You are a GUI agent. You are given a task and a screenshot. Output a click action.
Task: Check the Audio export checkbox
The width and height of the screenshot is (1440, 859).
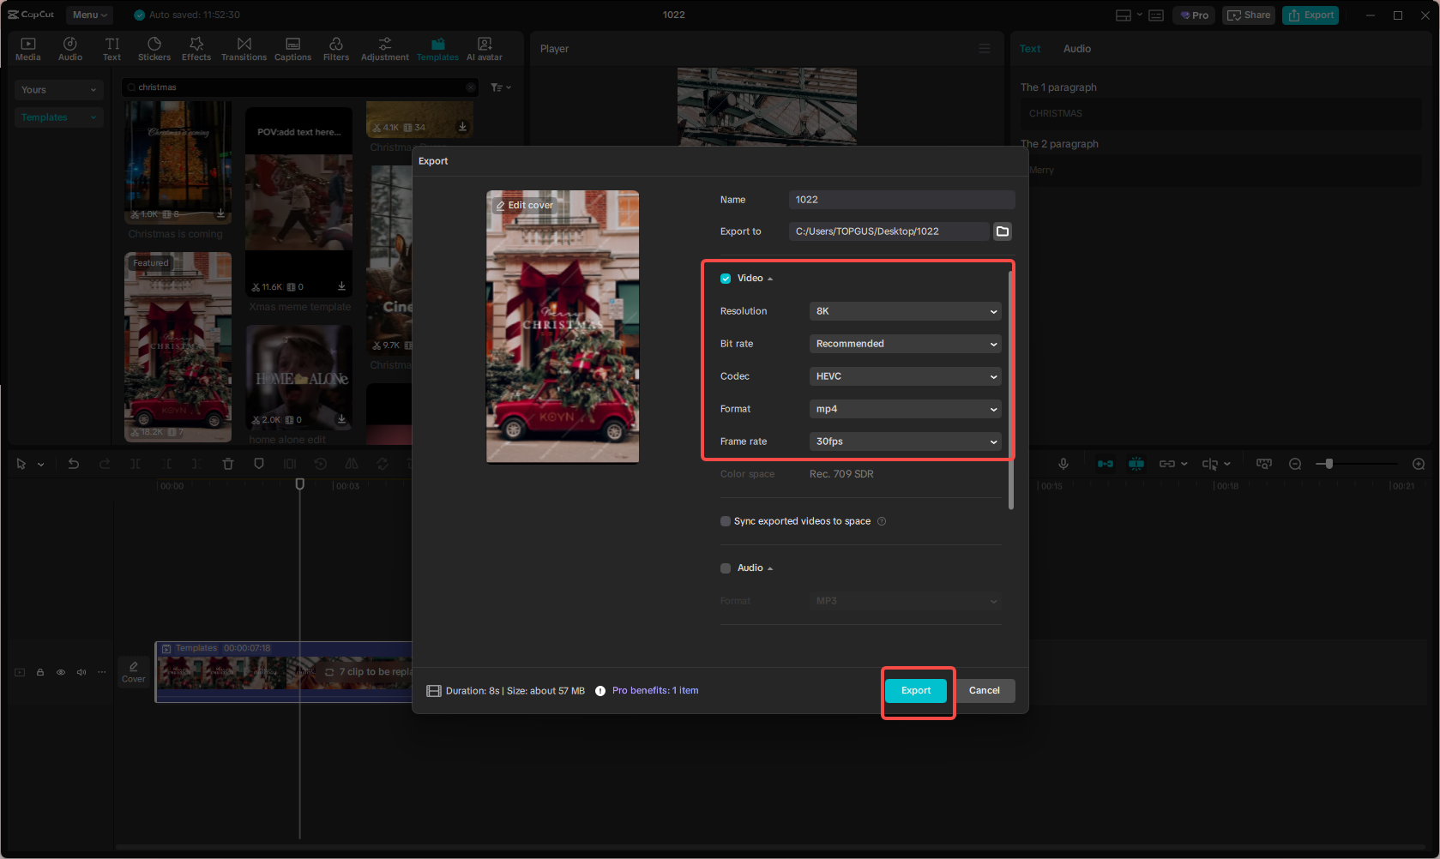725,568
